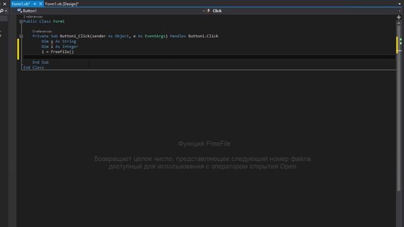
Task: Close the left side panel
Action: click(4, 4)
